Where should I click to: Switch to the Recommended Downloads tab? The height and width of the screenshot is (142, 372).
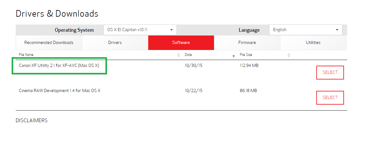[x=49, y=43]
